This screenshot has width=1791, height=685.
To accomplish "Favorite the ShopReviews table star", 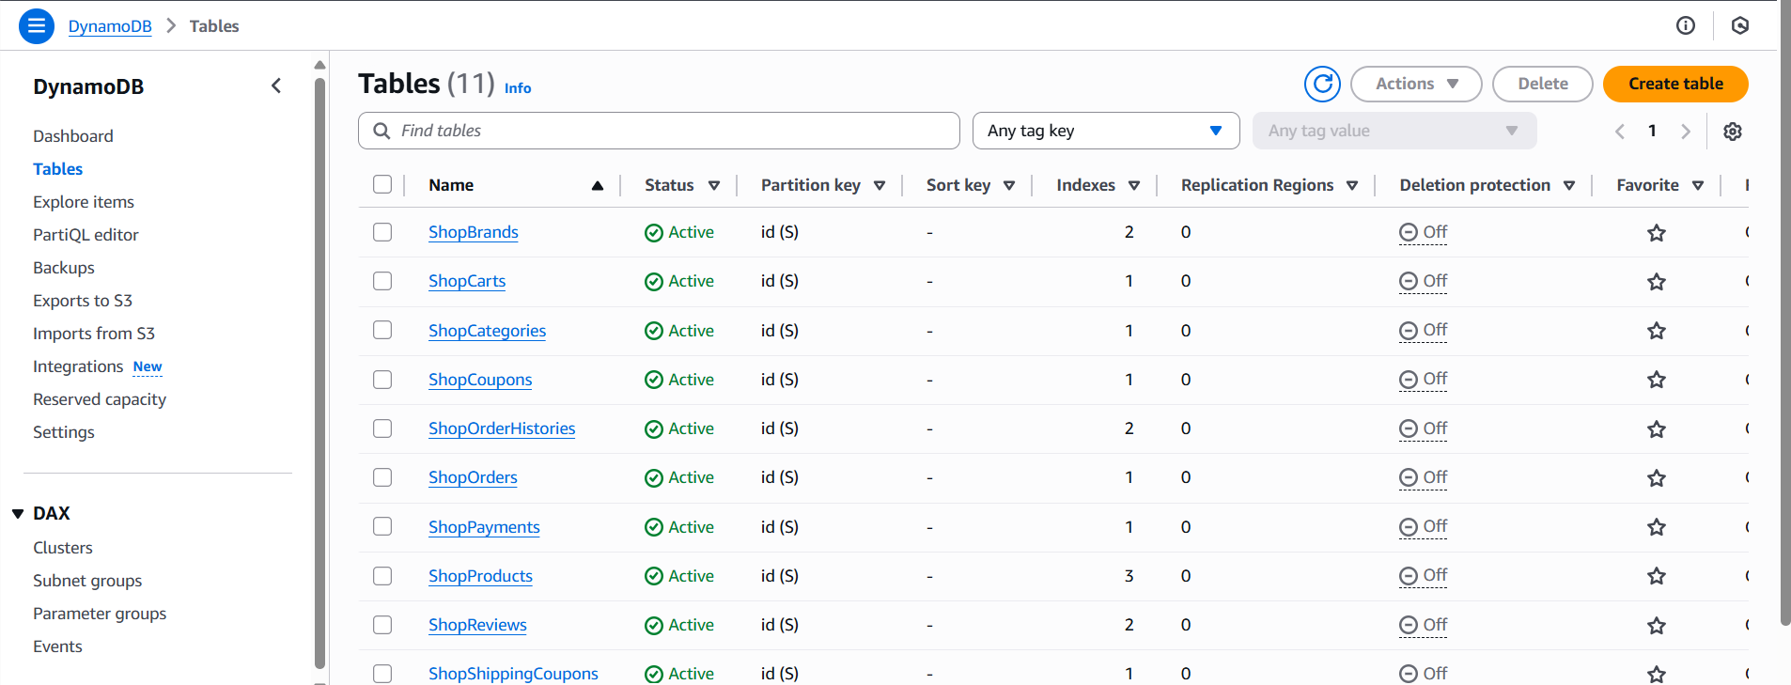I will click(1657, 626).
